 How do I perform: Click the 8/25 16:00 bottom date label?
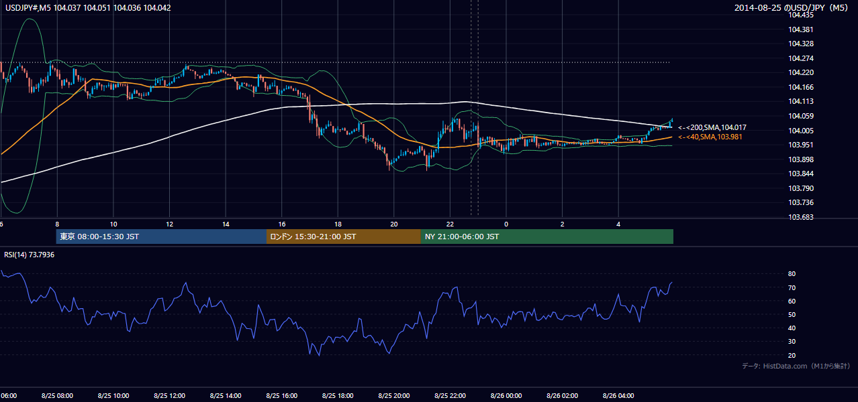click(x=282, y=396)
